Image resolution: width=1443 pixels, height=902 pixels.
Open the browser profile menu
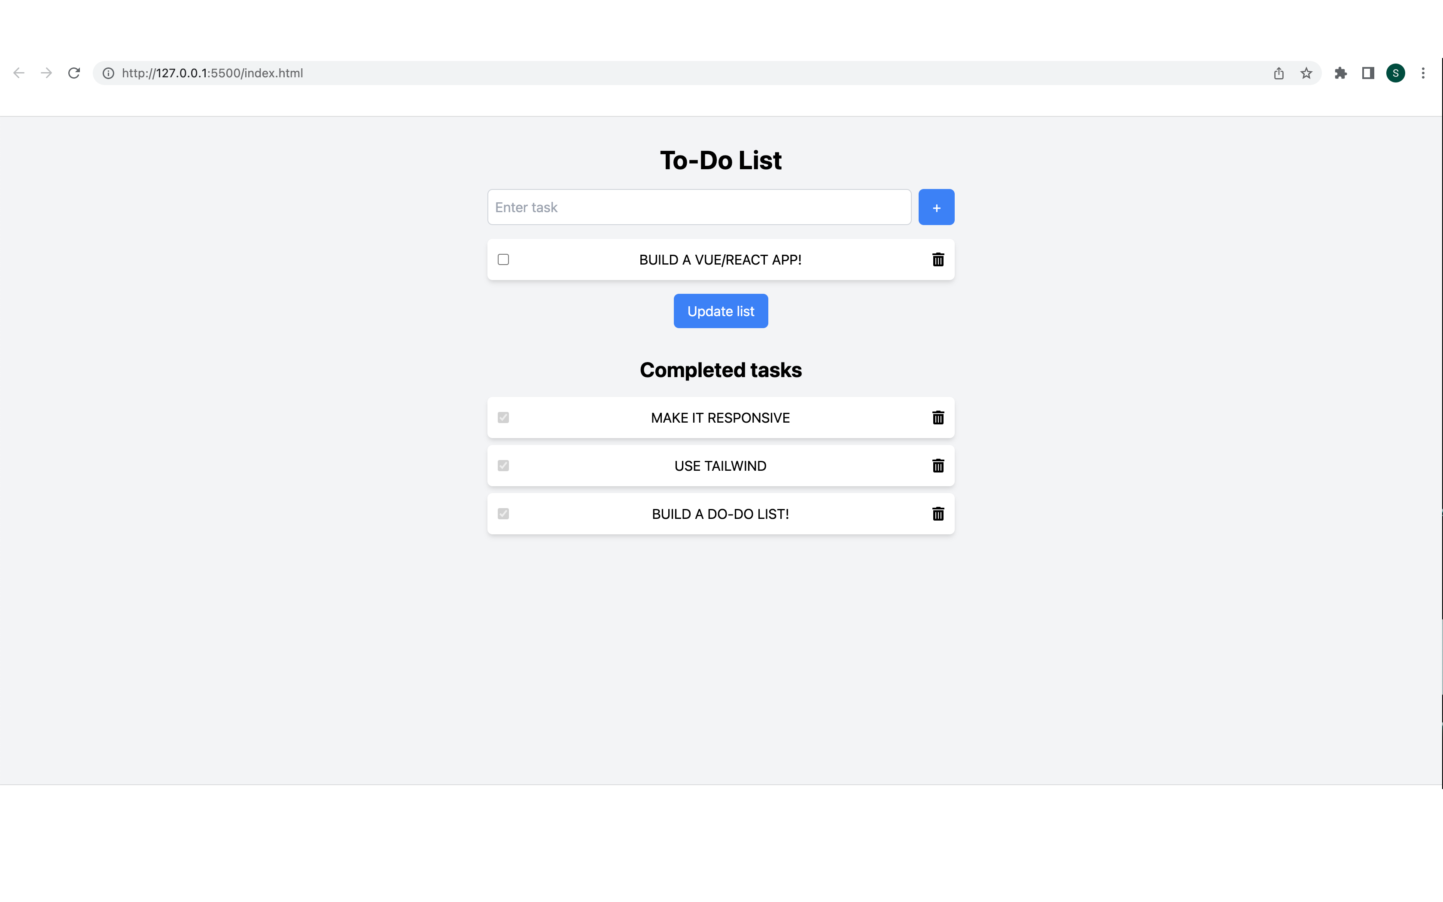(x=1396, y=72)
